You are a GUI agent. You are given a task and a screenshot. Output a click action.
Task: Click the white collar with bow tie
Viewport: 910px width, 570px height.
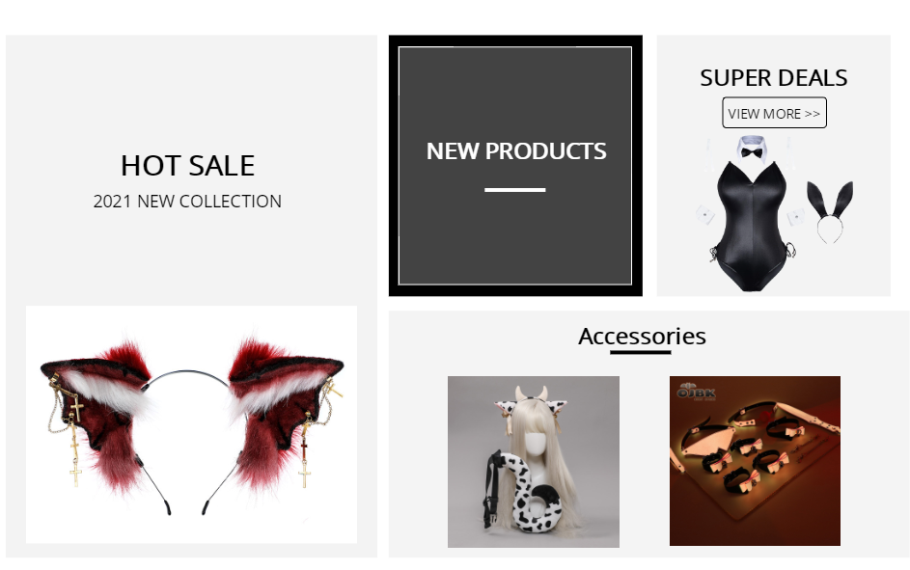[751, 149]
